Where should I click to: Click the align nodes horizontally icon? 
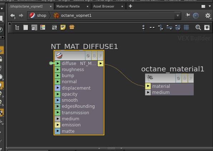tap(169, 27)
